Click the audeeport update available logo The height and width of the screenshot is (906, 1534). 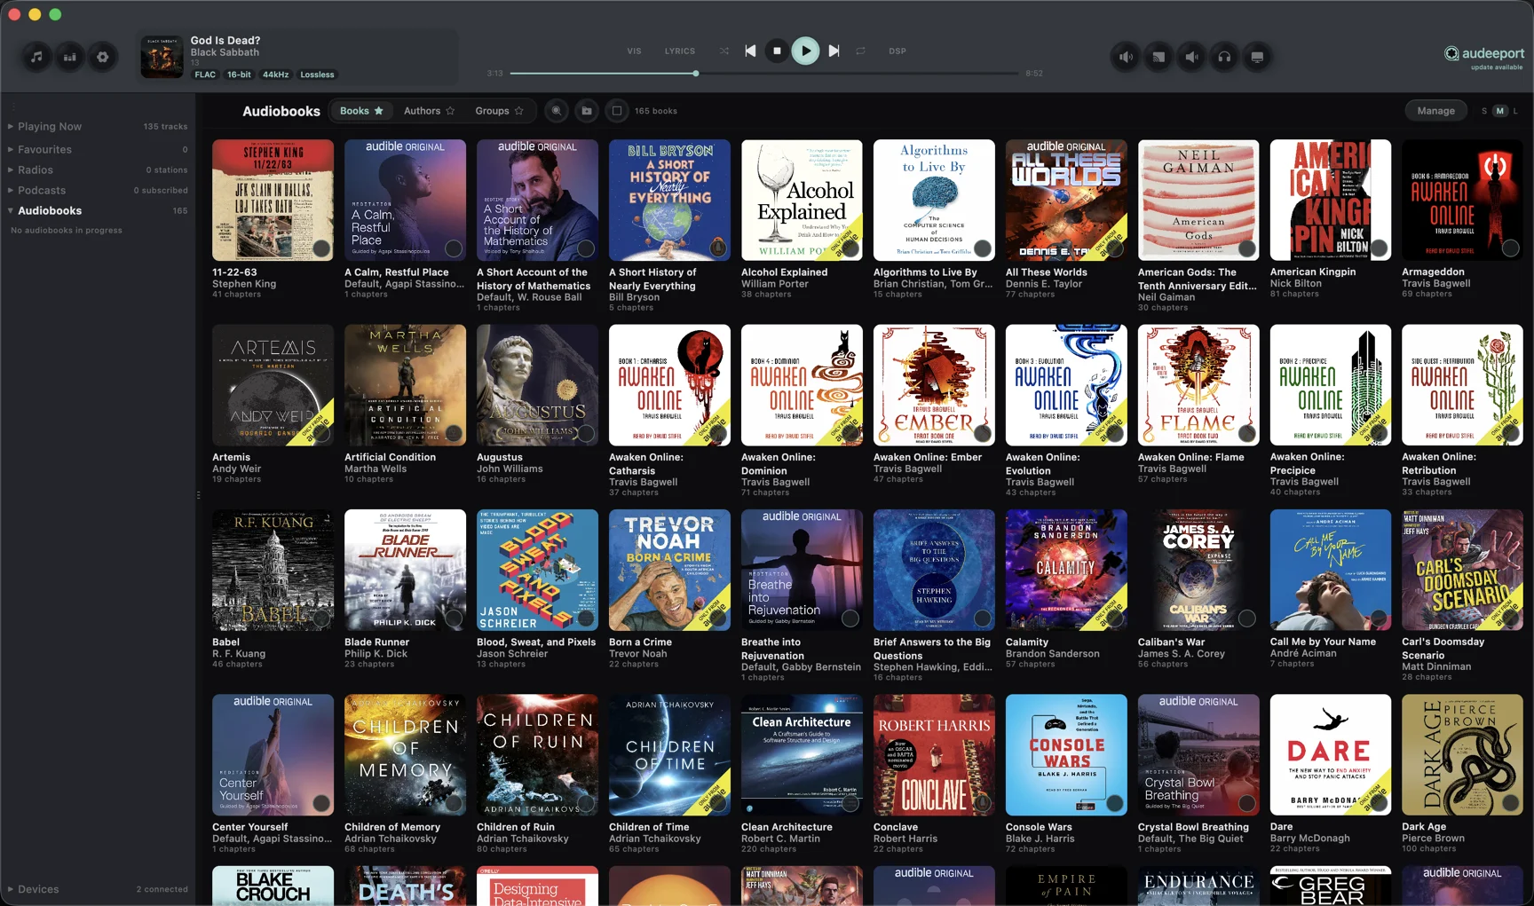click(1483, 57)
